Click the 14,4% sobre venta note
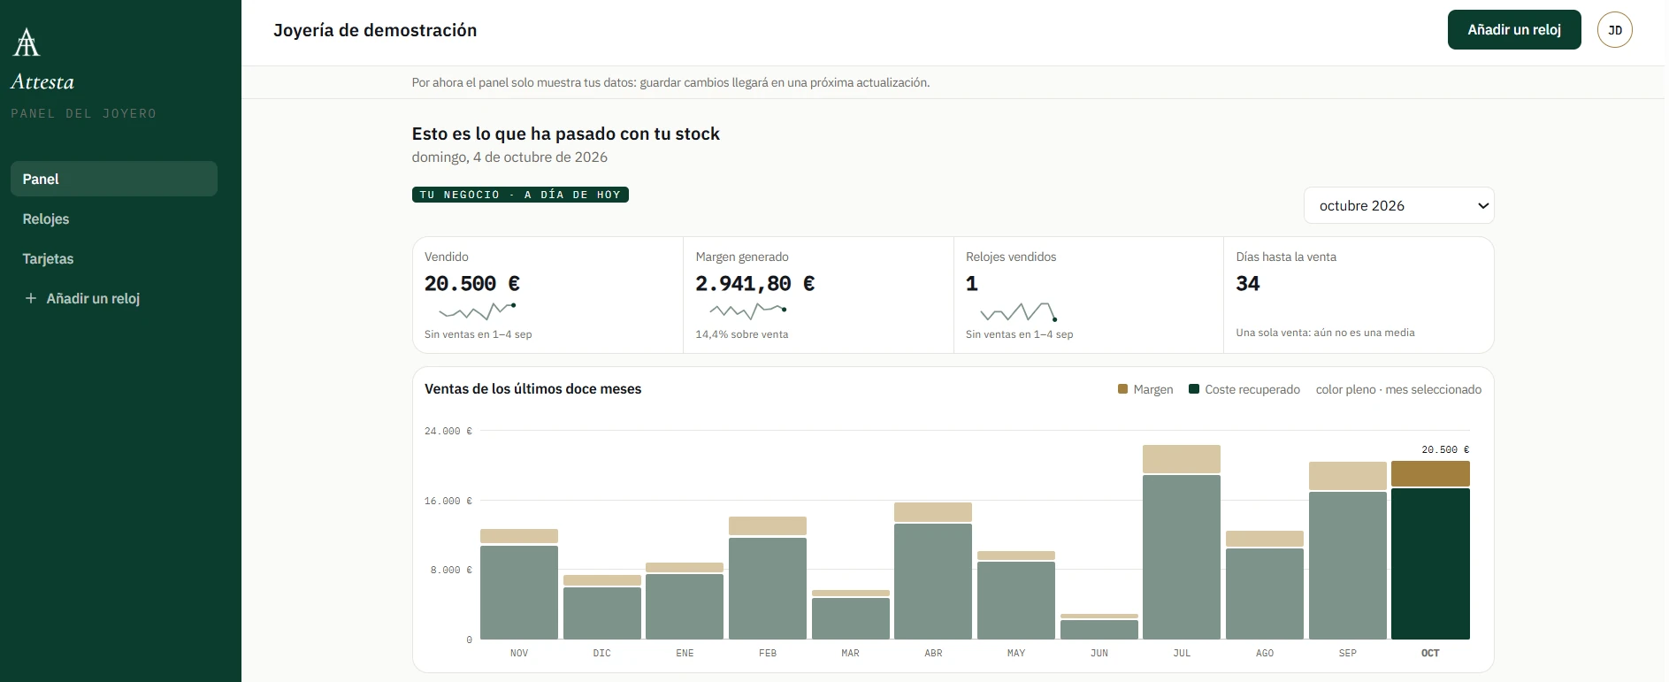This screenshot has height=682, width=1669. [x=742, y=334]
